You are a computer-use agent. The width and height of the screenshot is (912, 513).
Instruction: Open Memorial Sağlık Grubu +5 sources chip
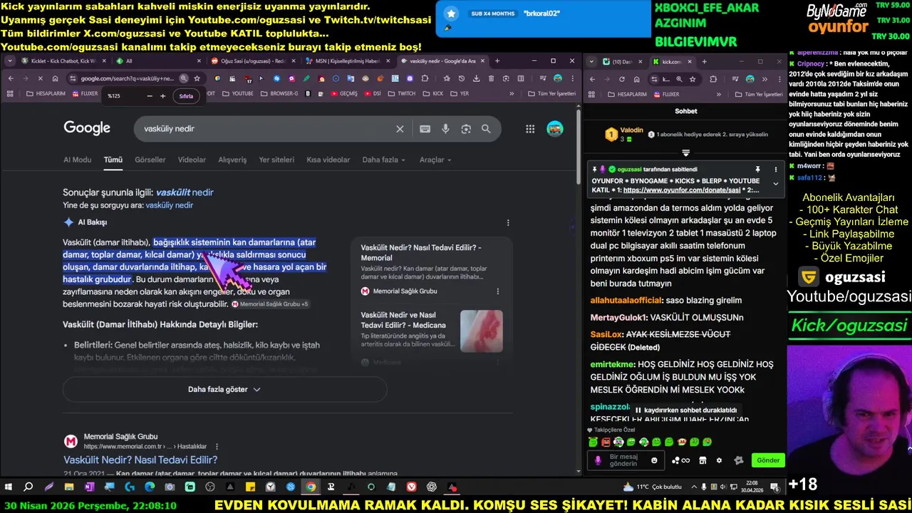coord(270,304)
